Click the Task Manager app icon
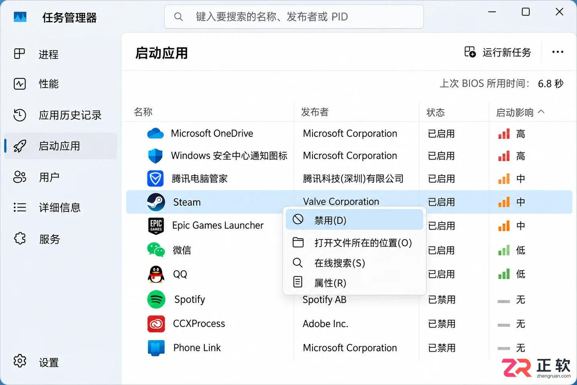 [20, 17]
